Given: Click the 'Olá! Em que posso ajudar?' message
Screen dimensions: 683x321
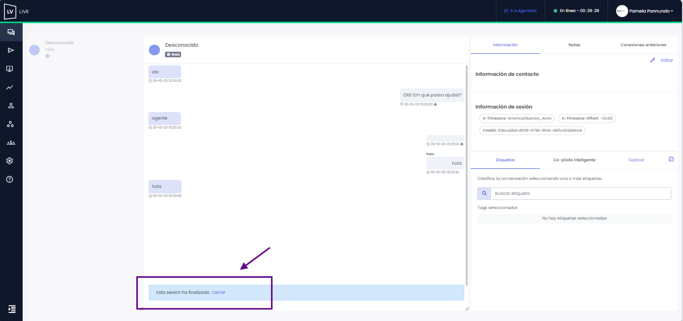Looking at the screenshot, I should 432,95.
